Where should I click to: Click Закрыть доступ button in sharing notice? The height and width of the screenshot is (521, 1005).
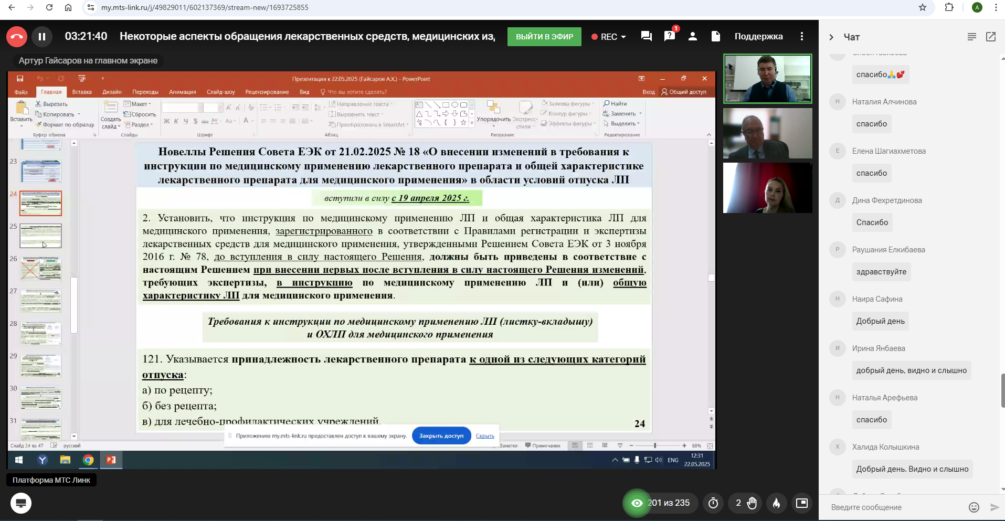441,435
